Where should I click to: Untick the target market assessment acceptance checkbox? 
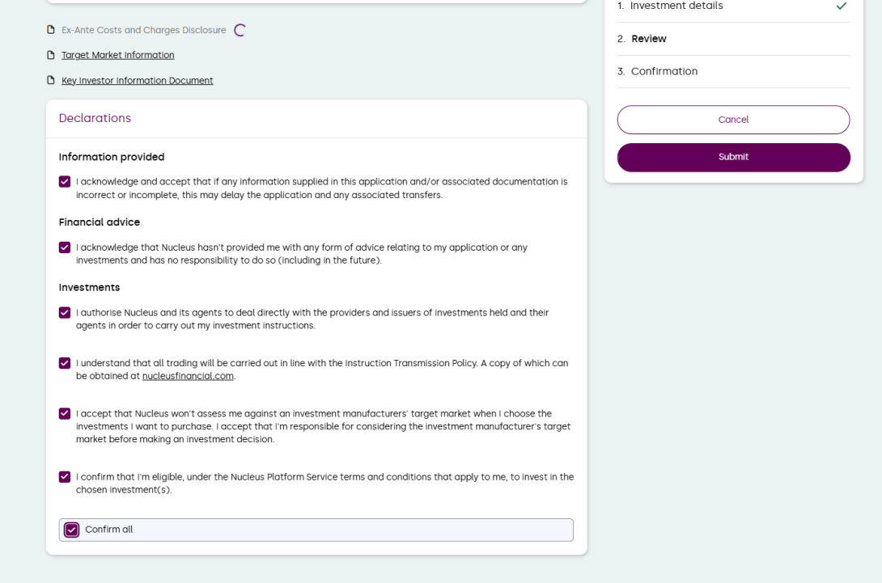65,413
